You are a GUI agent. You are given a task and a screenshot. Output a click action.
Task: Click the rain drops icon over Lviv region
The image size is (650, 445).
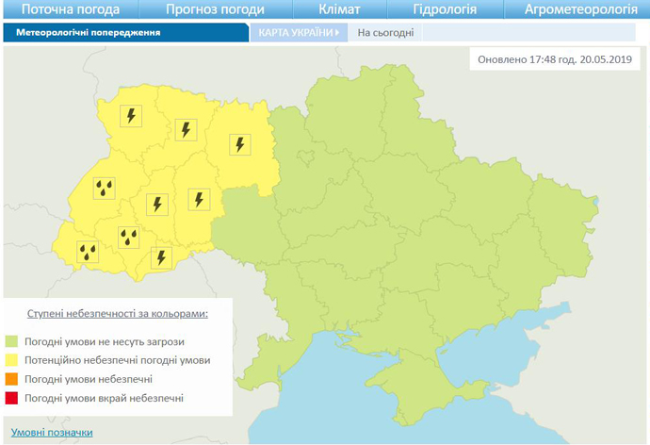104,188
